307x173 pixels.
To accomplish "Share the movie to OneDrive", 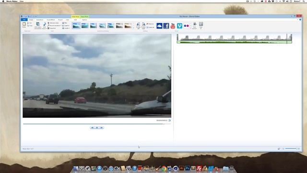I will 159,25.
